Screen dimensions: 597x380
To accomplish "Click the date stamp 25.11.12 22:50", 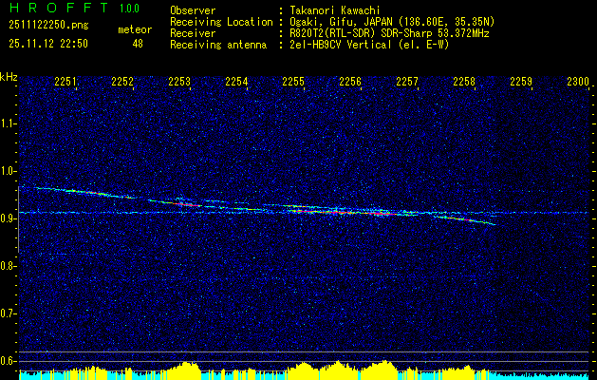I will click(48, 44).
